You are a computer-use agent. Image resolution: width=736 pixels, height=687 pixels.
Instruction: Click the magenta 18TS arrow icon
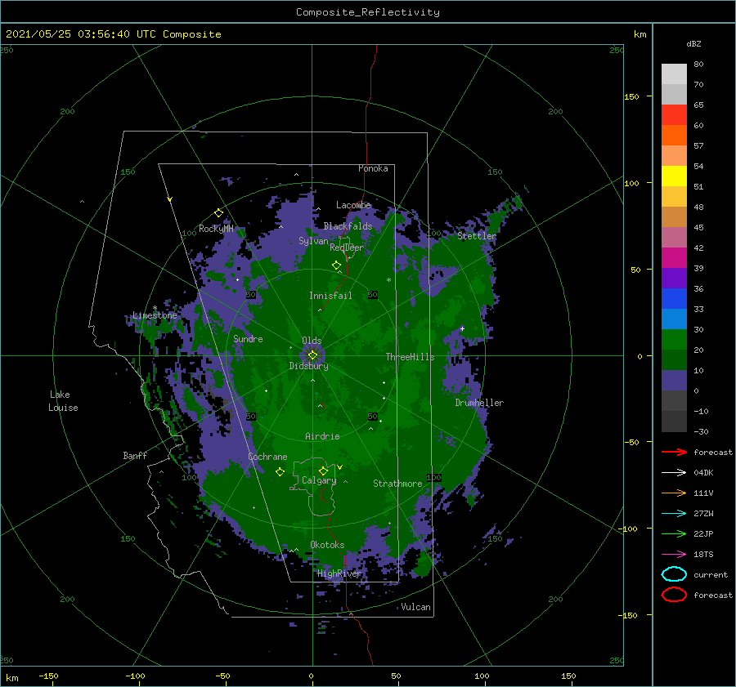point(674,555)
